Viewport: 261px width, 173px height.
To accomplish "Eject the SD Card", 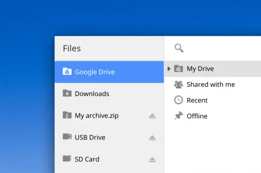I will coord(152,160).
